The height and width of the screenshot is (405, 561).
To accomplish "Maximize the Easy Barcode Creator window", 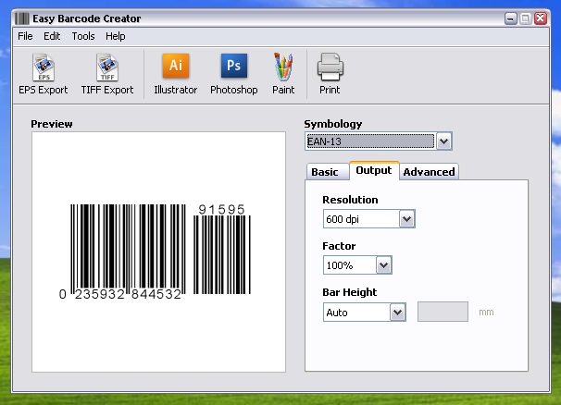I will 525,18.
